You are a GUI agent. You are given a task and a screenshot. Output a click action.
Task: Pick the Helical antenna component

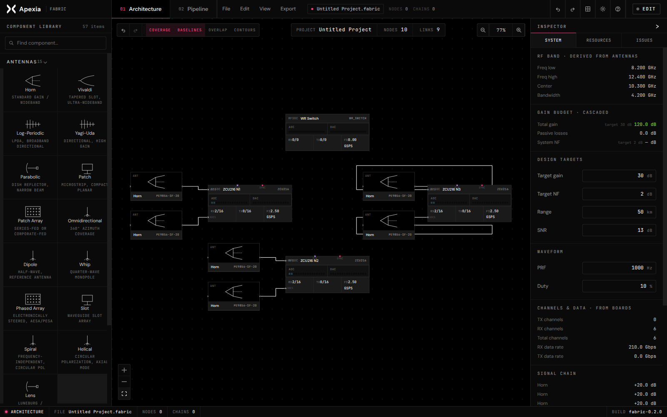point(85,352)
